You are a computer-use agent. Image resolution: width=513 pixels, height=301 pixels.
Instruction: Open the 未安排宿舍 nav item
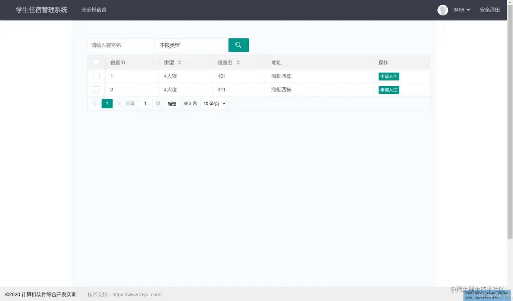click(94, 10)
